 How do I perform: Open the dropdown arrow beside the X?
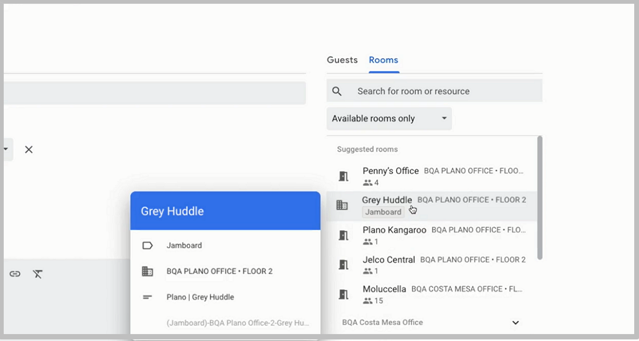tap(6, 149)
